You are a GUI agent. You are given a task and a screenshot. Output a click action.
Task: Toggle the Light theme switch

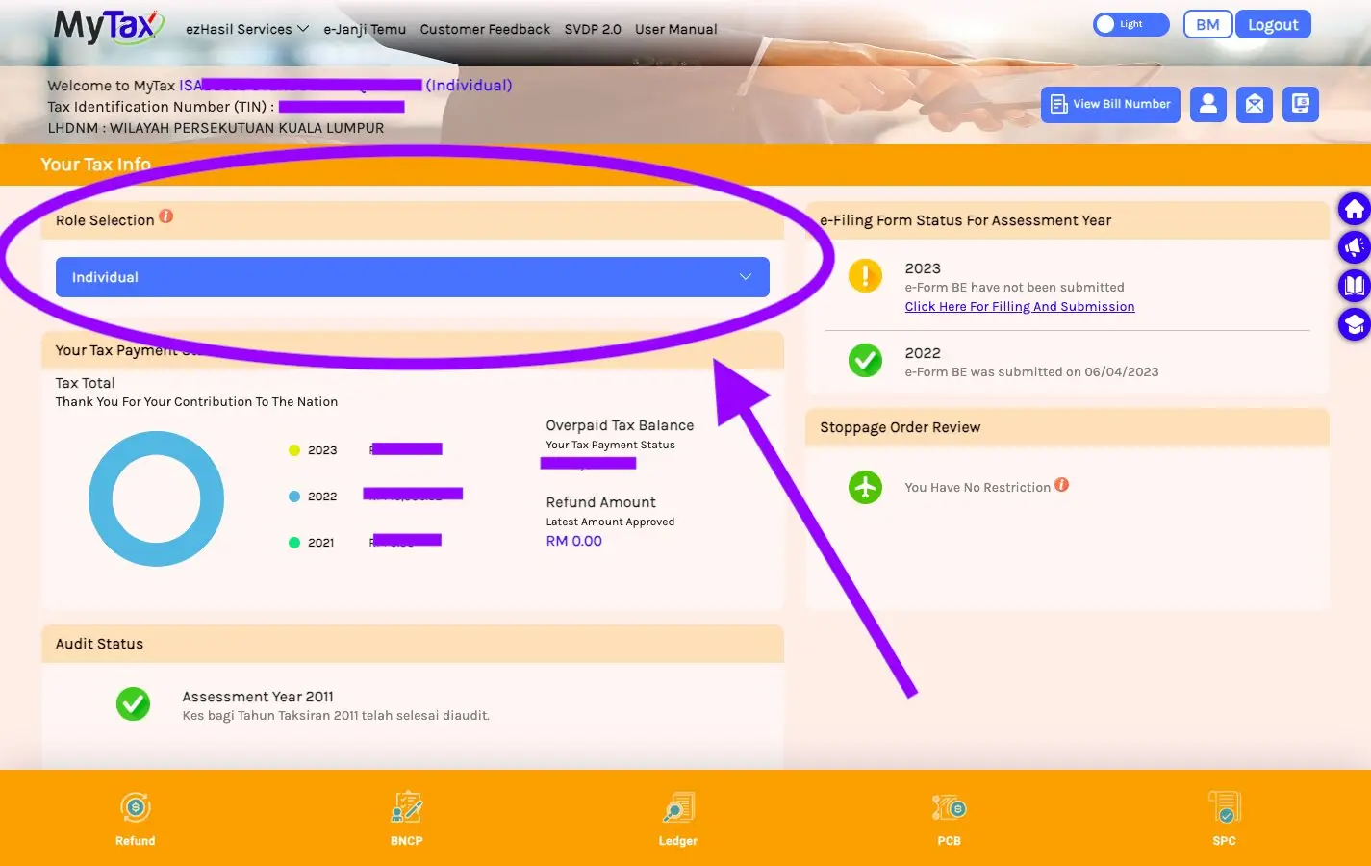pos(1130,24)
